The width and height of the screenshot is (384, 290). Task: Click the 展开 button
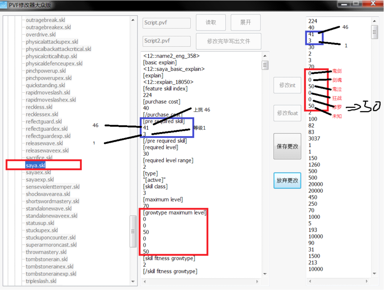coord(246,23)
